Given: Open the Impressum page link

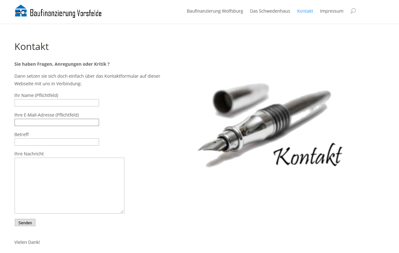Looking at the screenshot, I should tap(332, 11).
